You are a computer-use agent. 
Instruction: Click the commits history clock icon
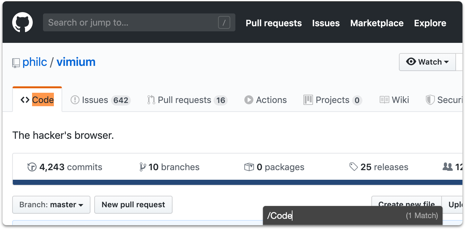point(32,167)
